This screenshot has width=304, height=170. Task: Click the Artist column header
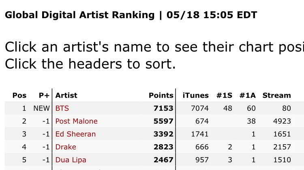[66, 96]
